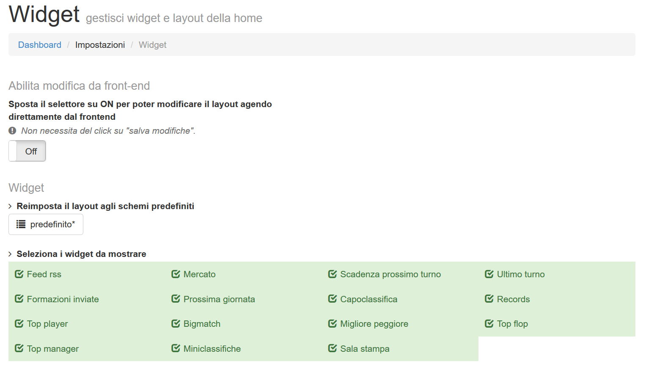Click the Feed rss check icon
646x367 pixels.
click(x=19, y=274)
